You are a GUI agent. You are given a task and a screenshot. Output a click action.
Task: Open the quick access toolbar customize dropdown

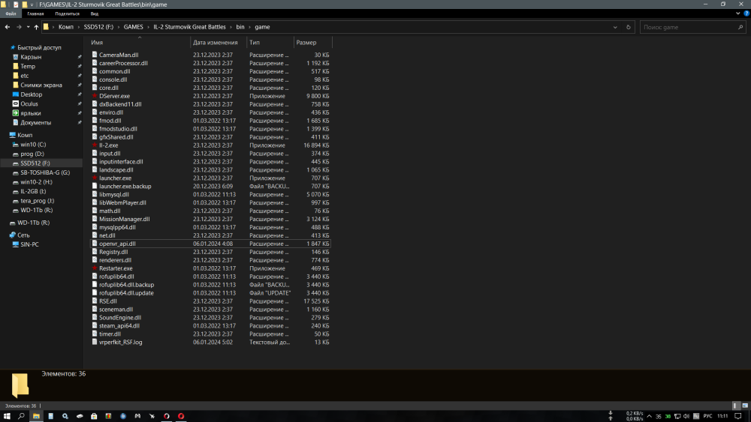[32, 4]
